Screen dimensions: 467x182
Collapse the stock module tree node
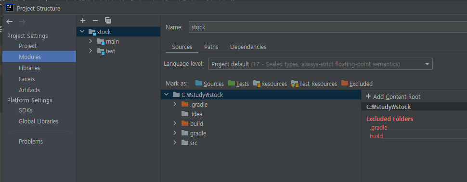(x=82, y=32)
